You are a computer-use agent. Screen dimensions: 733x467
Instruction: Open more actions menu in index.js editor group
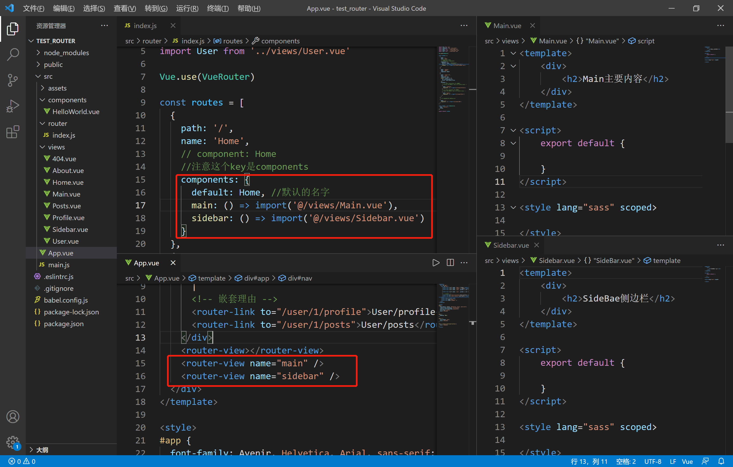[464, 25]
